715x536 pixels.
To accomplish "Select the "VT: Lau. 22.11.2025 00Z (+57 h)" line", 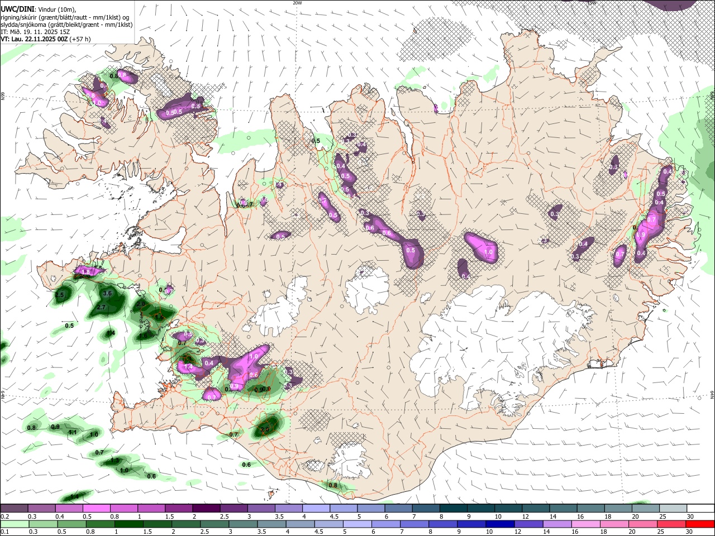I will click(46, 39).
